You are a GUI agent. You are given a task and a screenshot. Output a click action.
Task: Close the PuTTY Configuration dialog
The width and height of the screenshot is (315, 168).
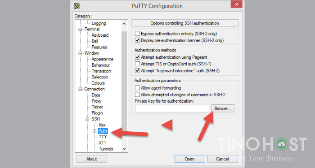tap(236, 4)
